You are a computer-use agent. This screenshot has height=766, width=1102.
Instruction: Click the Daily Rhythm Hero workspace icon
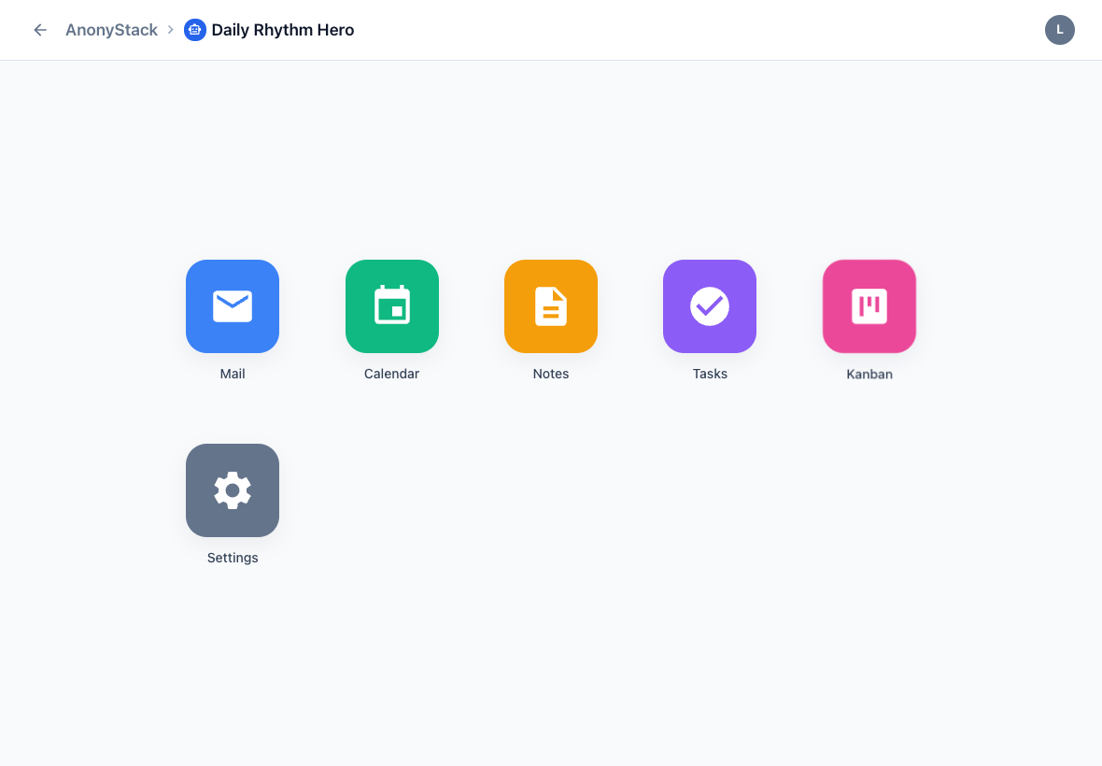point(194,29)
